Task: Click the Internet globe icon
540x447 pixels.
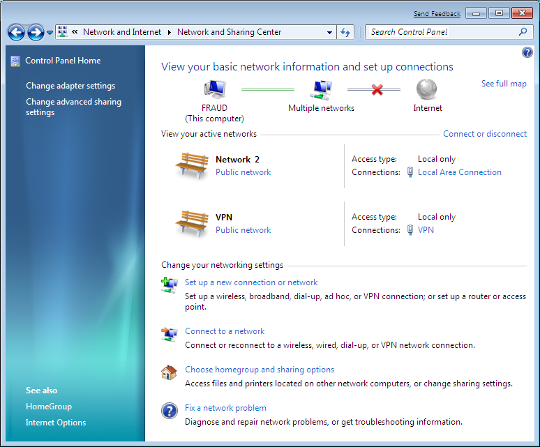Action: pyautogui.click(x=427, y=89)
